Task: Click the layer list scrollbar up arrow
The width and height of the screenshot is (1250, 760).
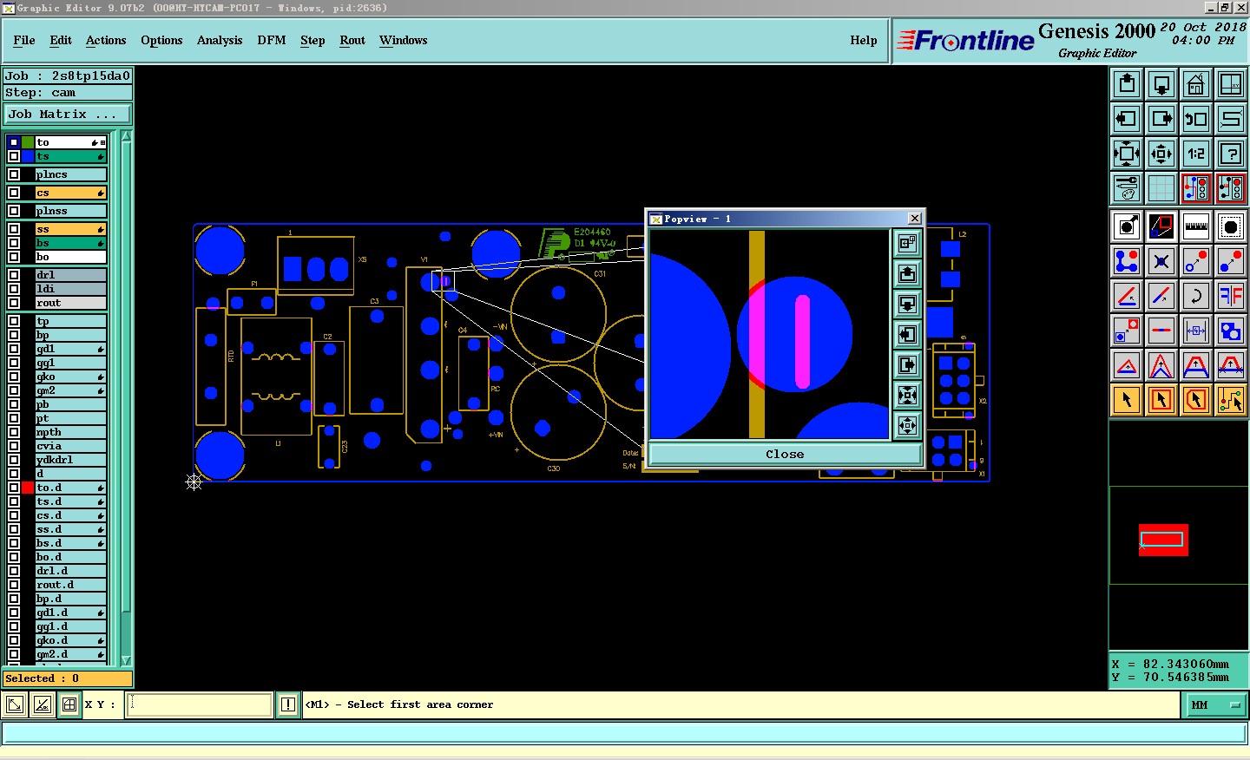Action: pyautogui.click(x=126, y=136)
